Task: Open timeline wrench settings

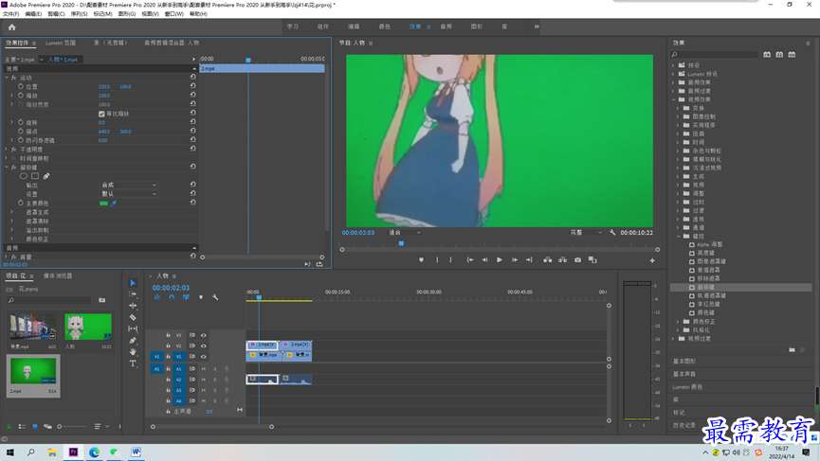Action: pyautogui.click(x=215, y=297)
